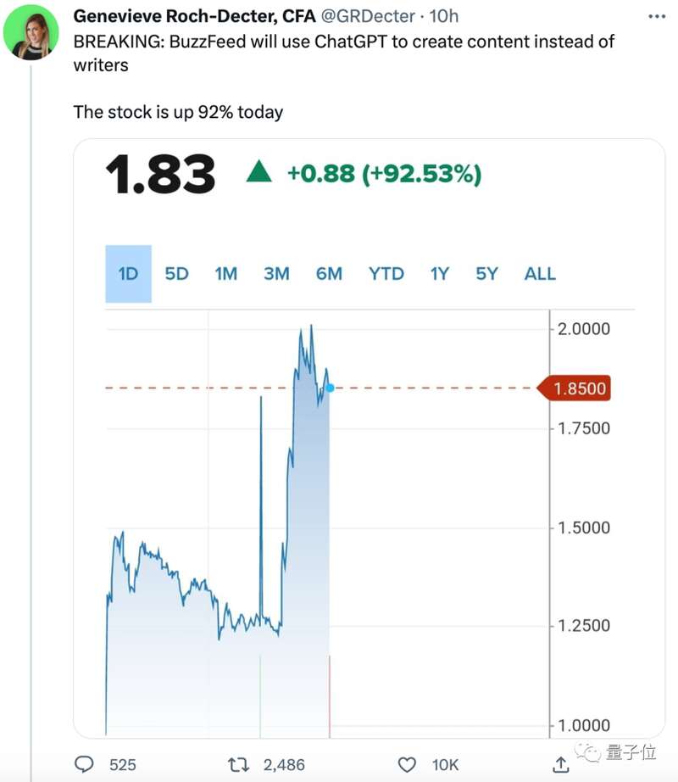Select ALL time chart range

[x=540, y=274]
